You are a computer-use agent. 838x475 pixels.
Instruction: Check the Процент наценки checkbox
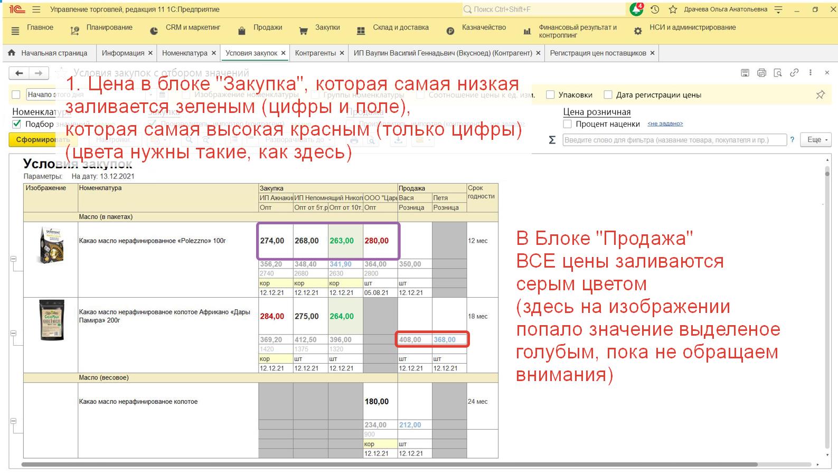click(x=568, y=124)
